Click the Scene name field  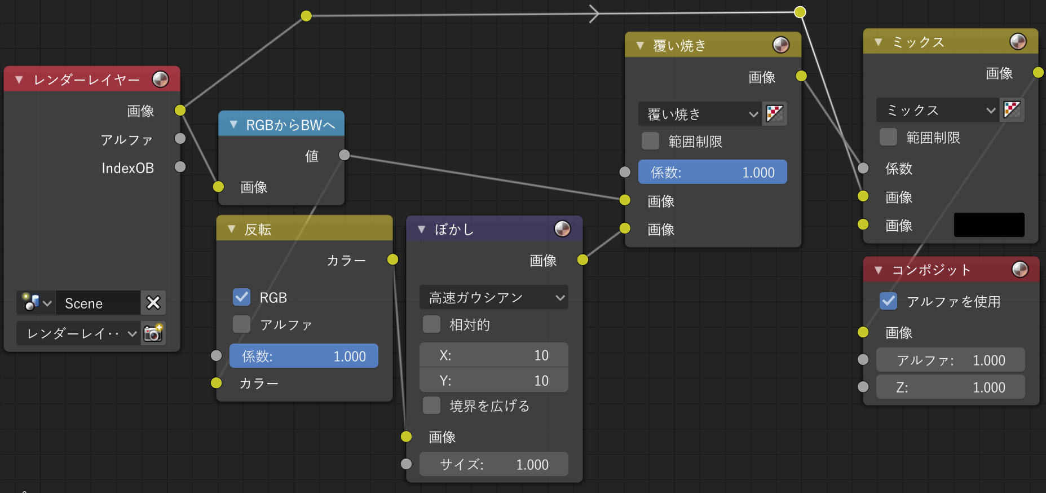click(98, 303)
